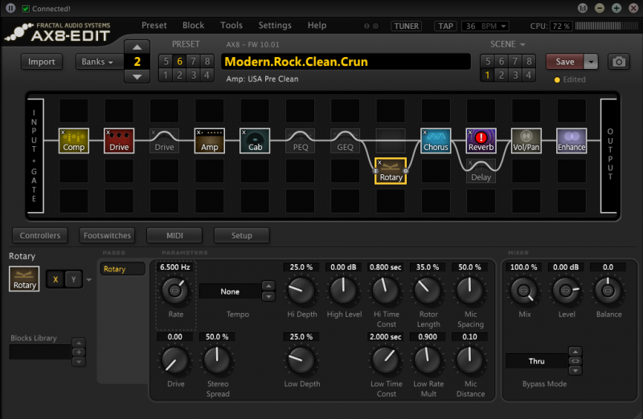Select the Cab block icon
The width and height of the screenshot is (643, 419).
[x=255, y=140]
